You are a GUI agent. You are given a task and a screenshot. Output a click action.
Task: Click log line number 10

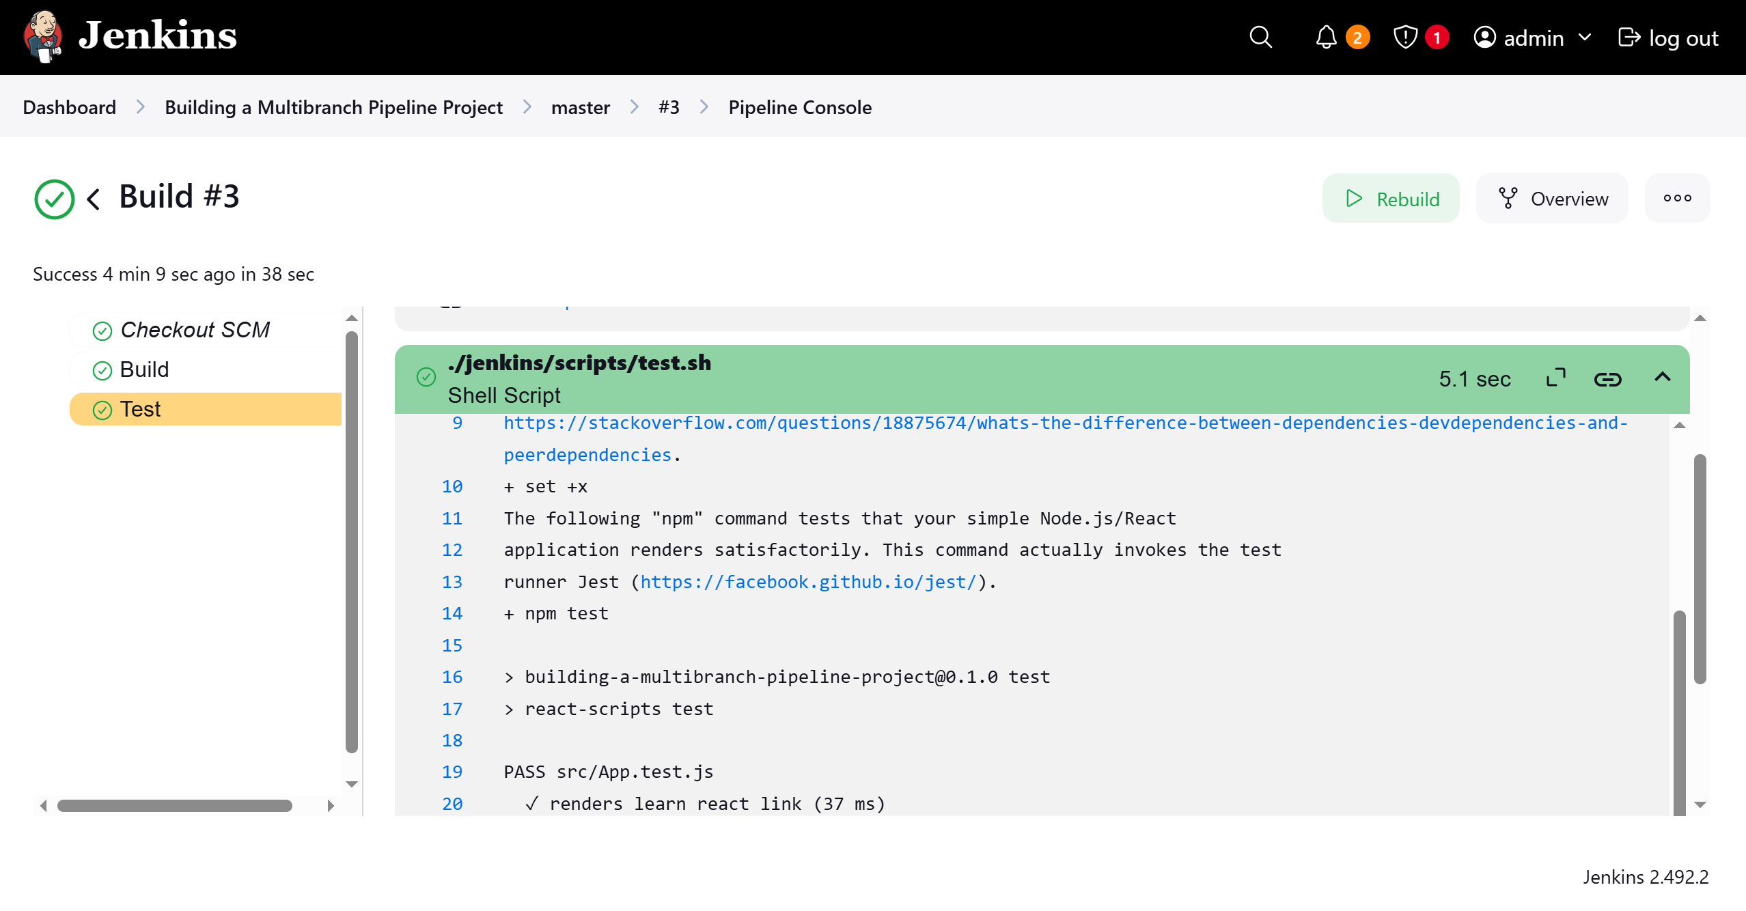pos(452,486)
